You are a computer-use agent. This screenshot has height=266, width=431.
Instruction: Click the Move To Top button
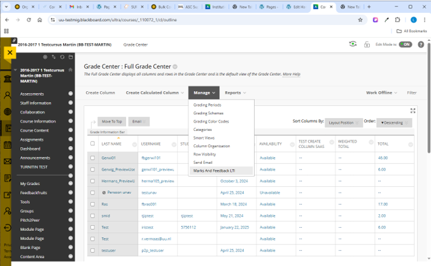coord(111,121)
